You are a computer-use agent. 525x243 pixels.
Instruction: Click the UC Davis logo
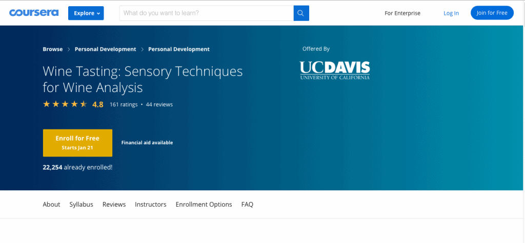coord(335,70)
